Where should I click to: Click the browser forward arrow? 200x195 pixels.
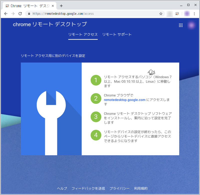[13, 14]
